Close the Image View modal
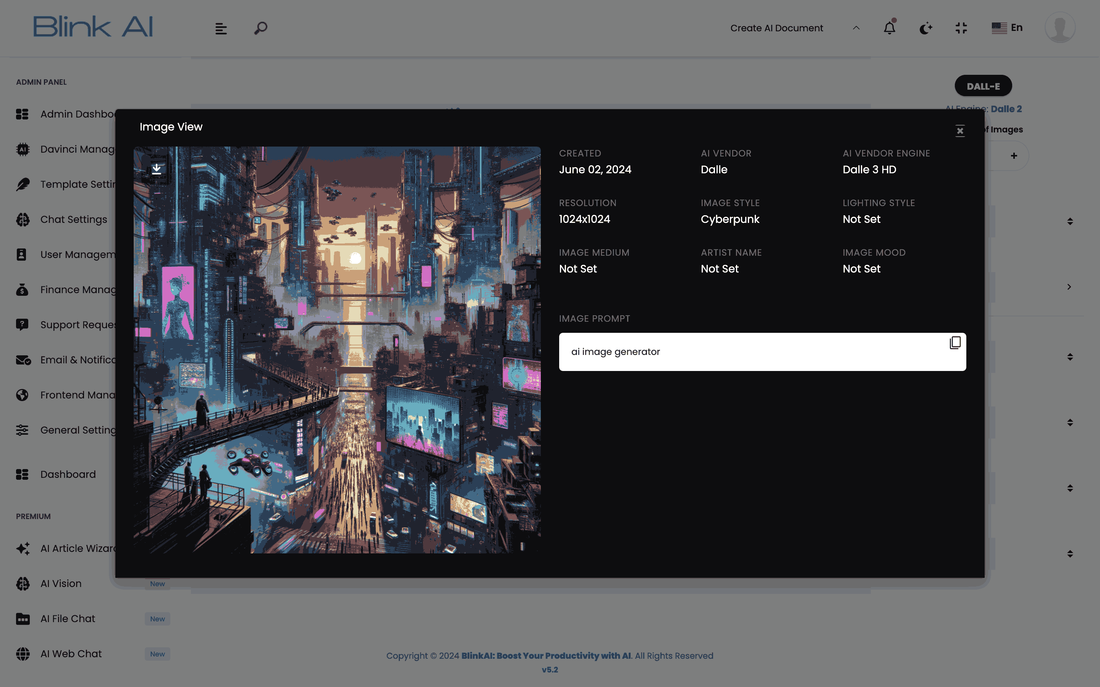This screenshot has width=1100, height=687. coord(959,131)
